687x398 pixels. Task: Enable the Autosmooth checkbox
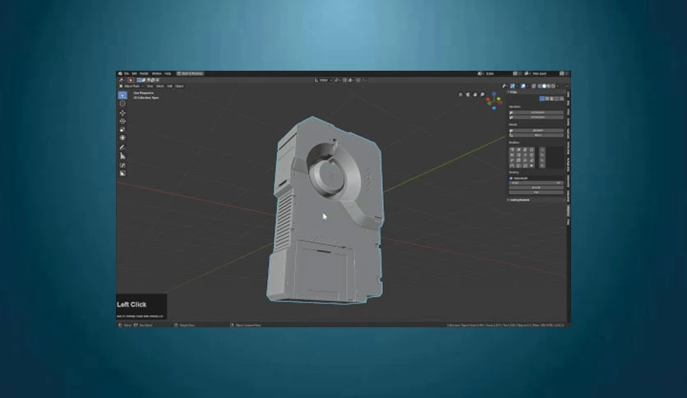[x=511, y=178]
